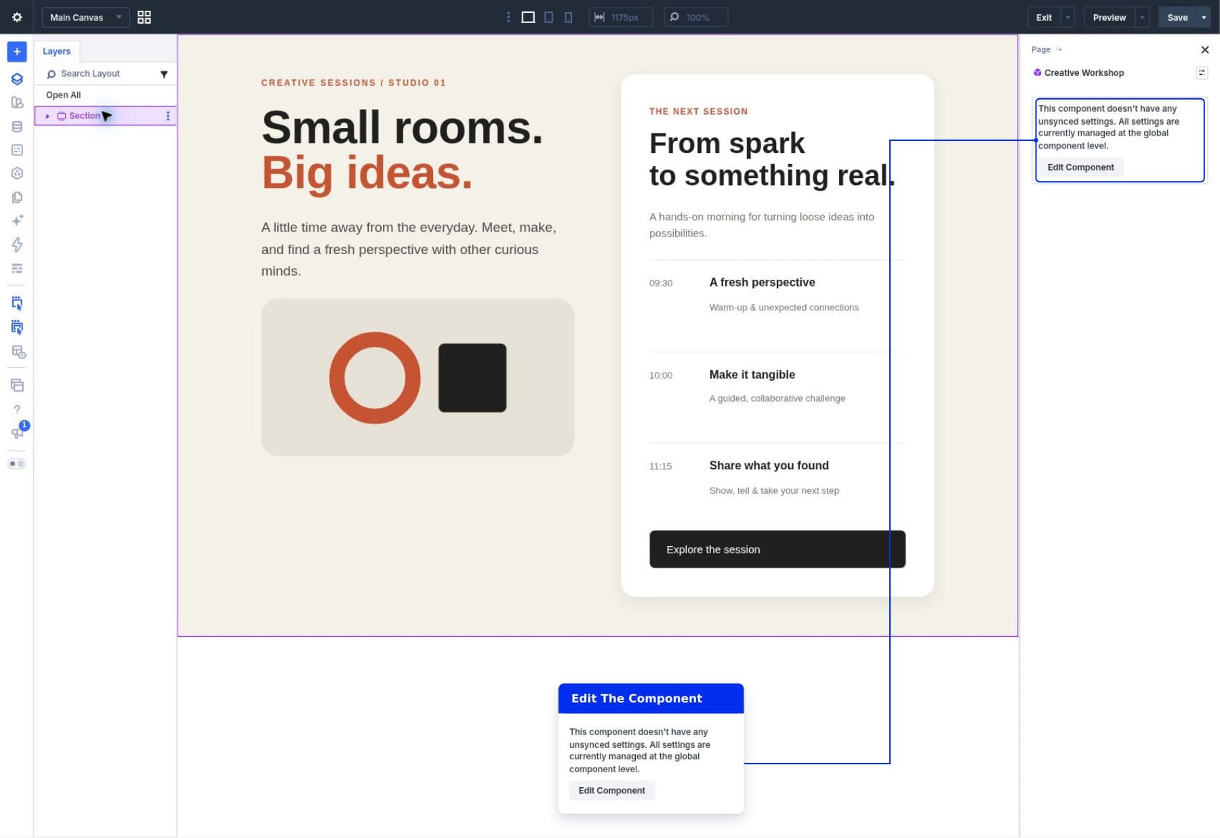Click the Exit button
Screen dimensions: 1220x838
pos(1044,17)
